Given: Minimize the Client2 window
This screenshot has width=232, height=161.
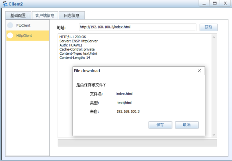Looking at the screenshot, I should click(x=204, y=3).
